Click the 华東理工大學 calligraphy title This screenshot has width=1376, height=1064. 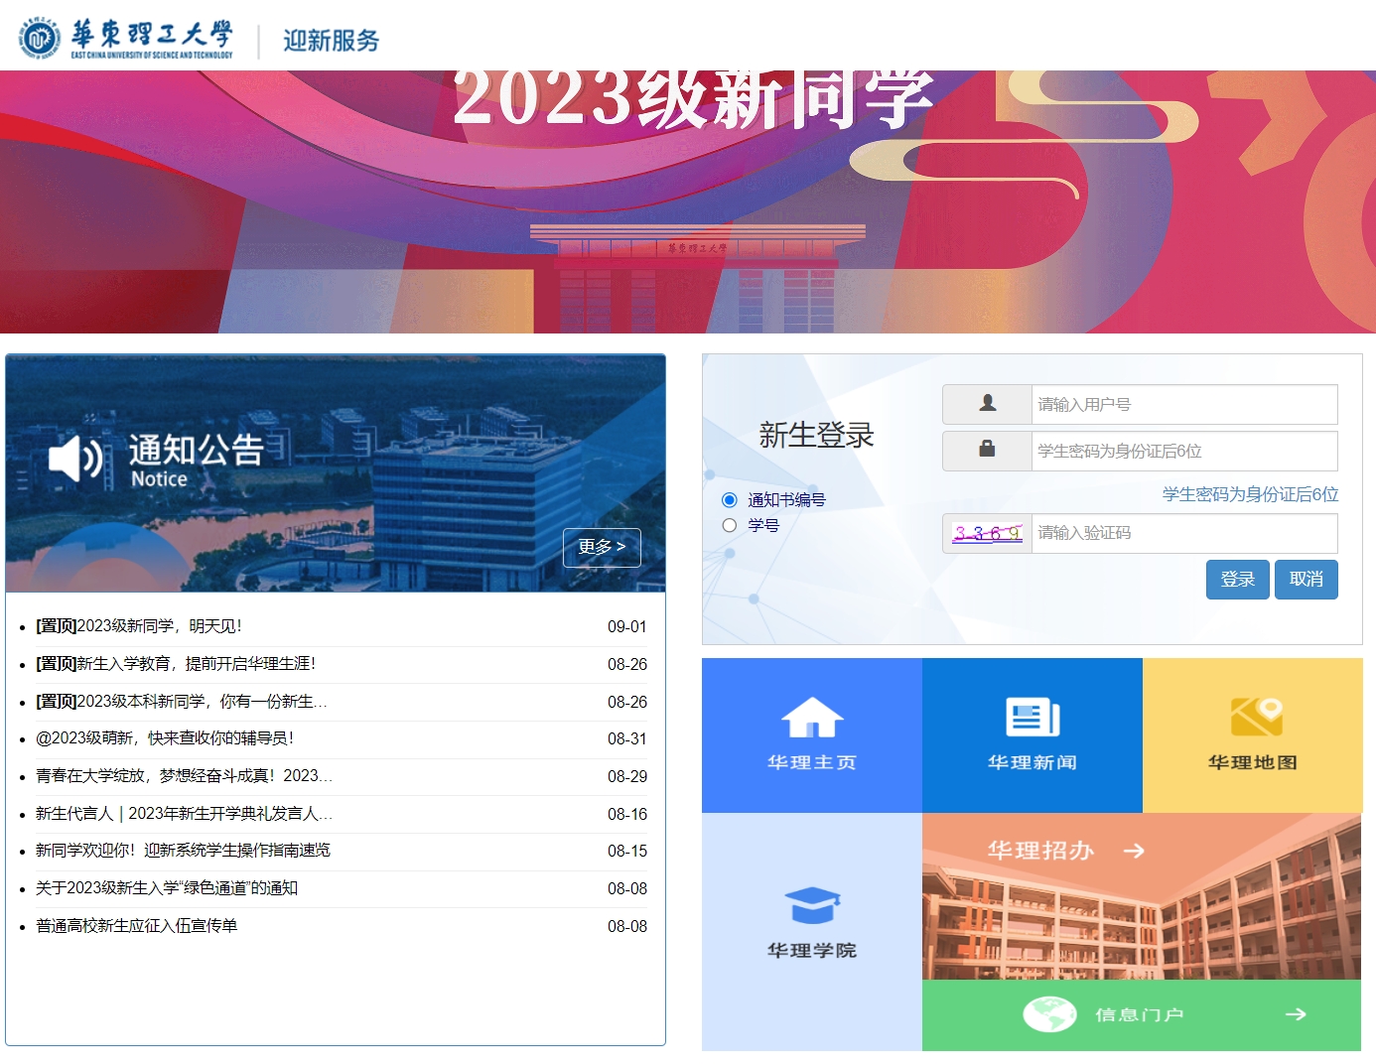coord(152,34)
